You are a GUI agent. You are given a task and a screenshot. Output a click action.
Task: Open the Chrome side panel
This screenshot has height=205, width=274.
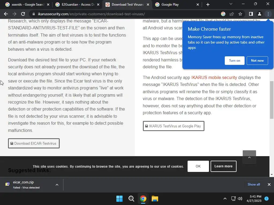251,14
